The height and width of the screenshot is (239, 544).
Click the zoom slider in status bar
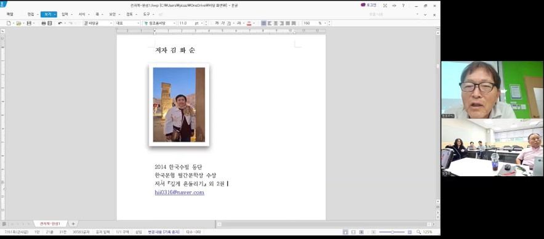click(x=392, y=232)
